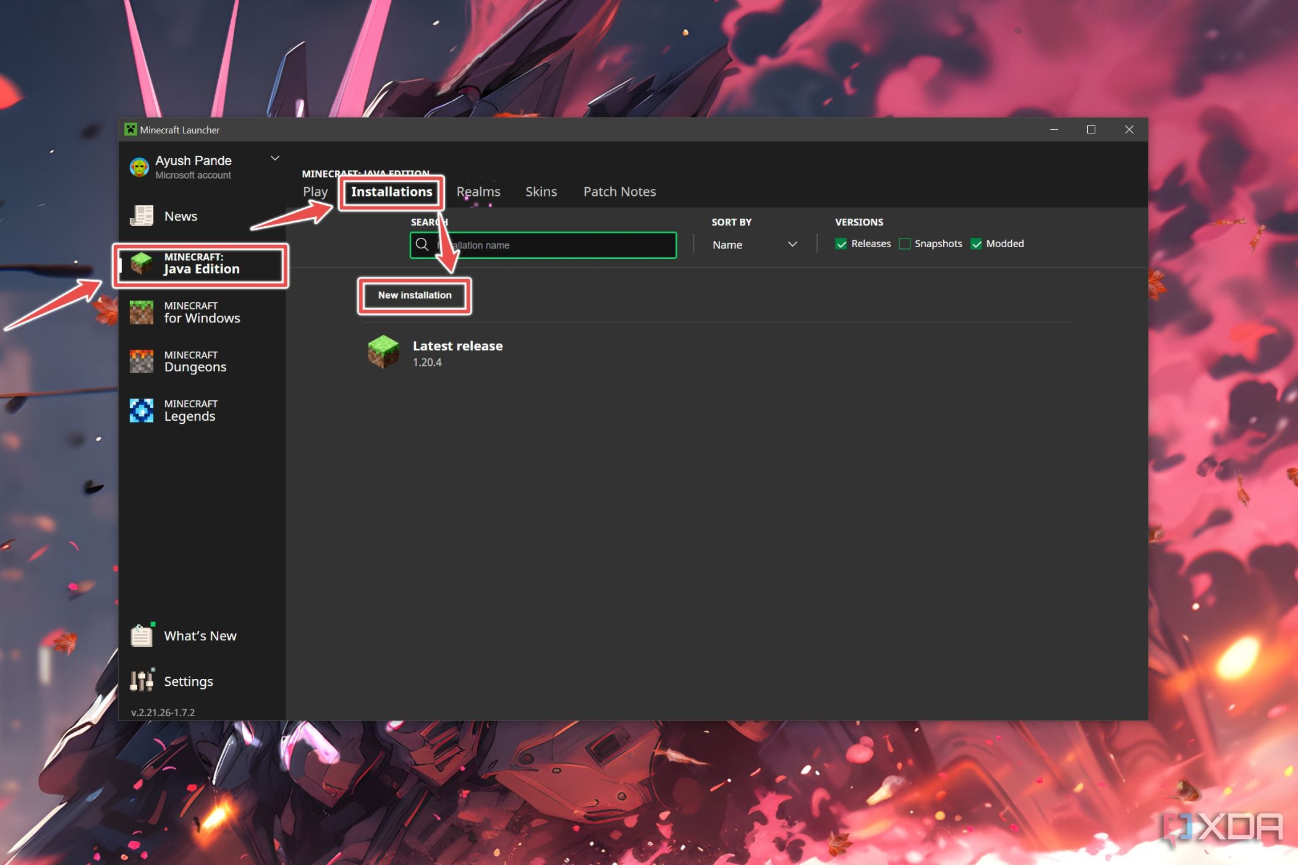The height and width of the screenshot is (865, 1298).
Task: Open the Settings sliders icon
Action: 142,680
